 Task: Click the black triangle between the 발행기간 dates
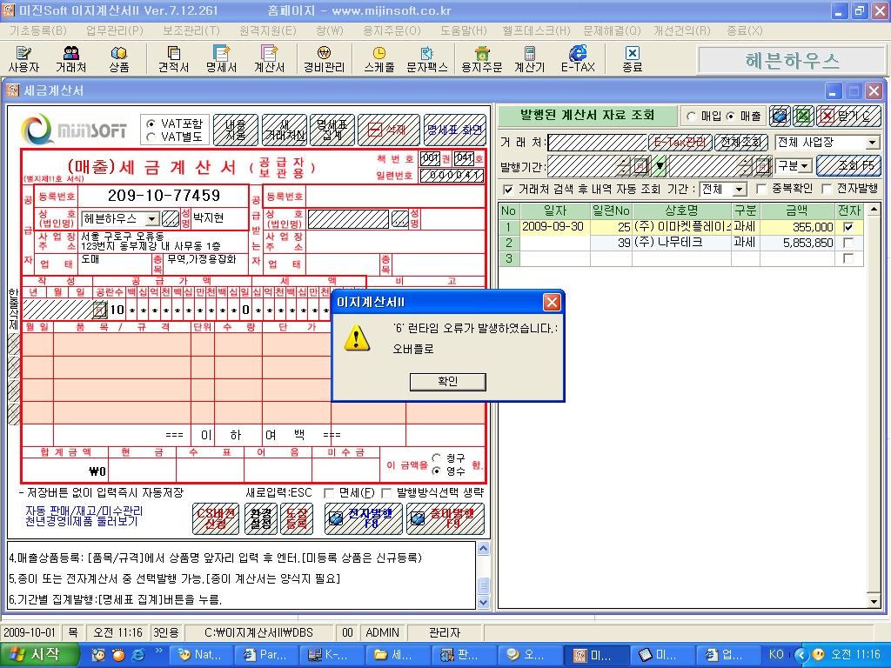pos(660,166)
